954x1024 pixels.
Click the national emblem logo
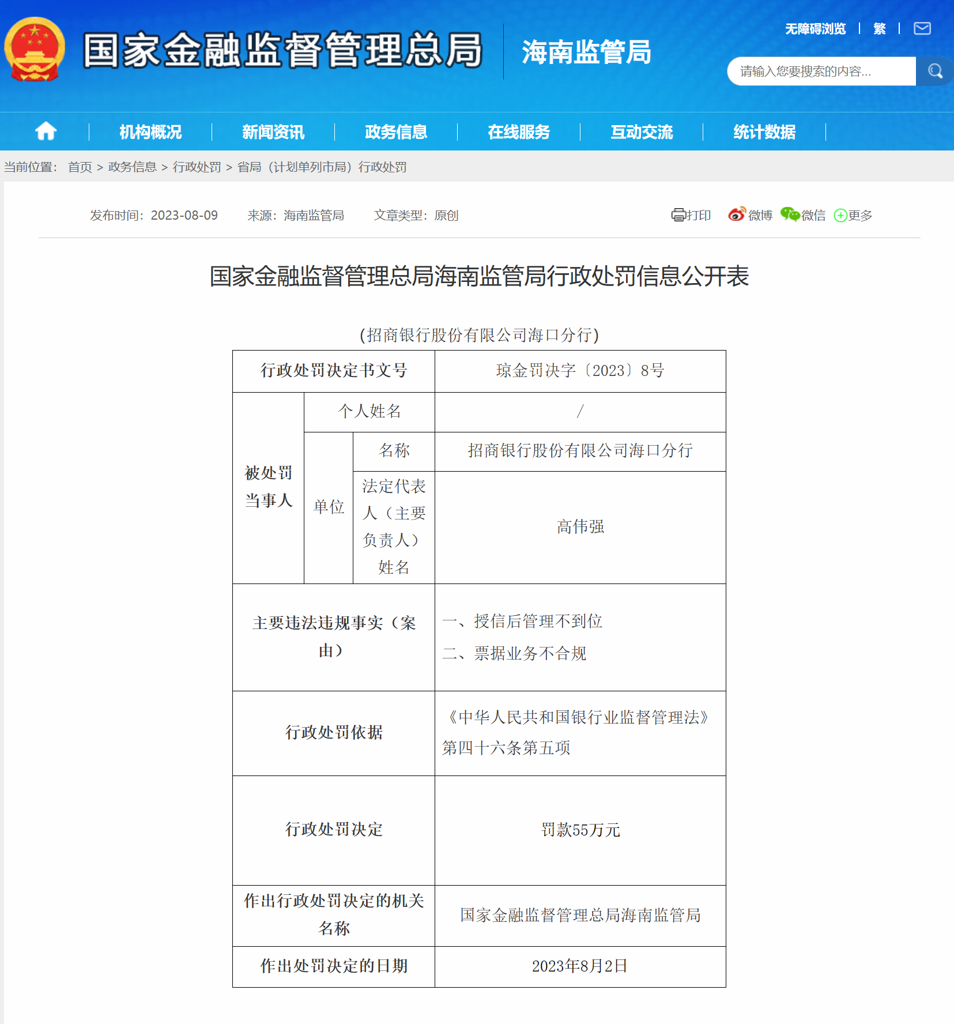point(35,50)
